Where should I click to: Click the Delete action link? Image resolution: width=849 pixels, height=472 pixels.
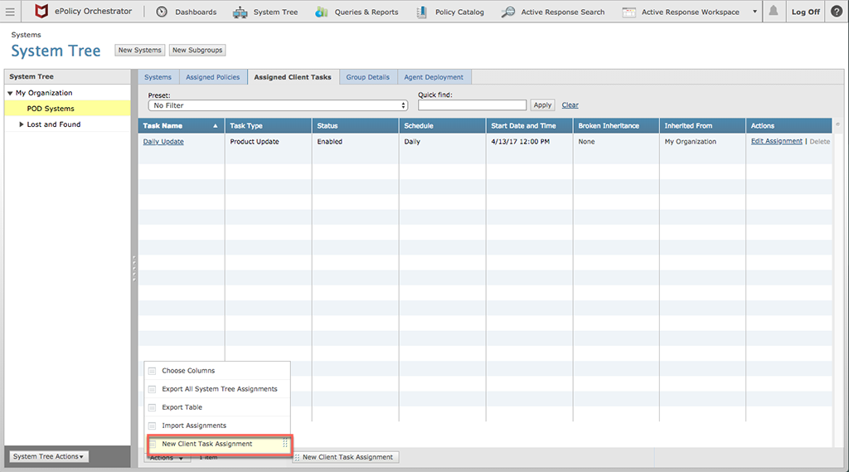coord(820,142)
